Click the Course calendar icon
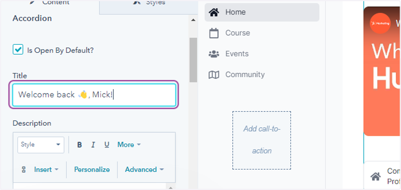The width and height of the screenshot is (401, 190). (x=214, y=33)
